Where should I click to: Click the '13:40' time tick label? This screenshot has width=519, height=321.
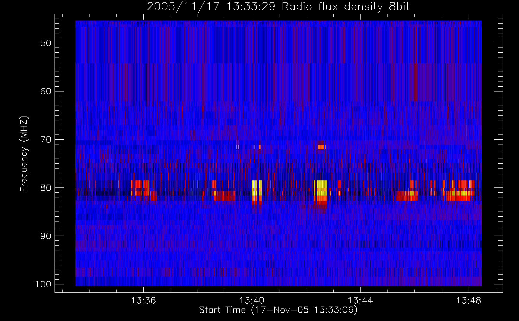[252, 300]
